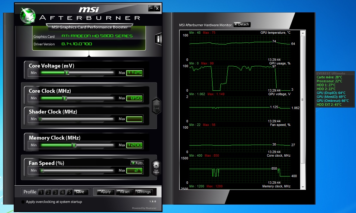
Task: Select profile slot 5
Action: pos(69,192)
